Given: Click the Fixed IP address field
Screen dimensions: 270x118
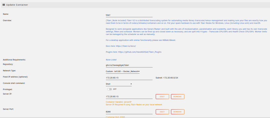Looking at the screenshot, I should [129, 78].
